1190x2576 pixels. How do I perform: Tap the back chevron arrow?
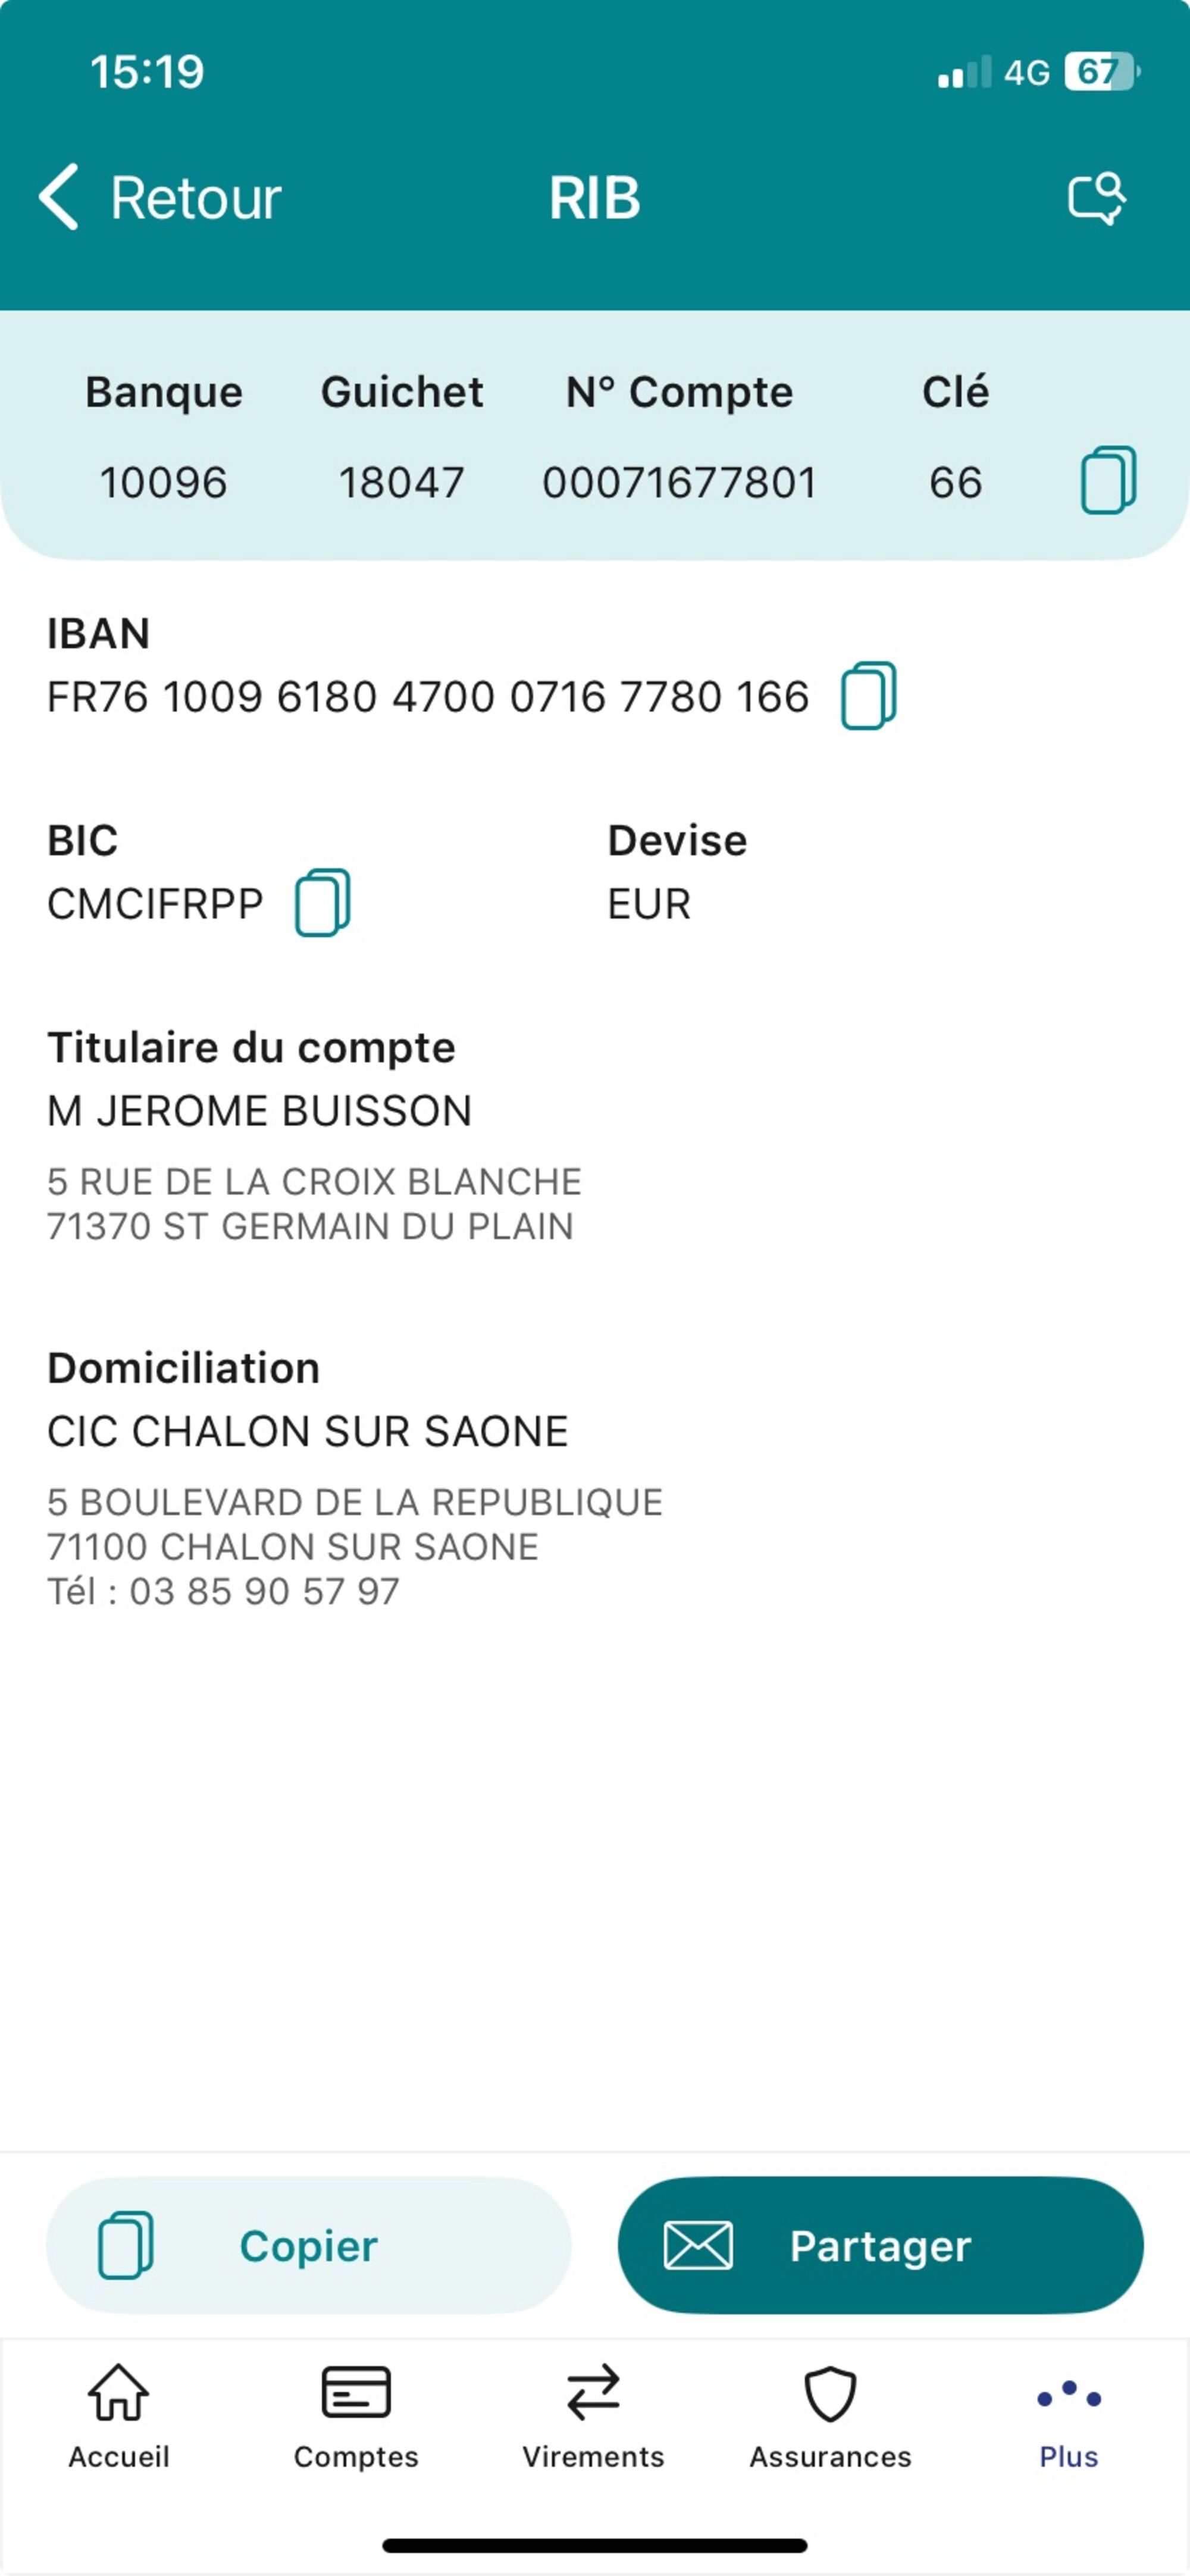pos(59,197)
